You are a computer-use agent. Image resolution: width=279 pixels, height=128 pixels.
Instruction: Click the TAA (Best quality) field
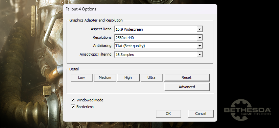(156, 46)
